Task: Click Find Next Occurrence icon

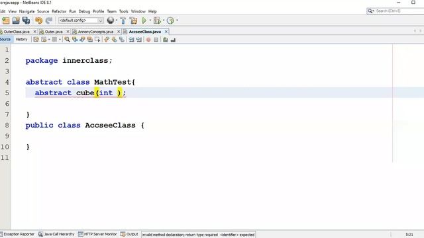Action: pos(82,40)
